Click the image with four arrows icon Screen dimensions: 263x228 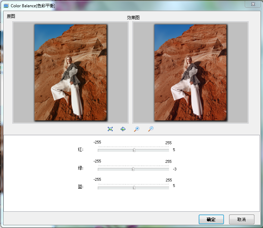[x=123, y=129]
